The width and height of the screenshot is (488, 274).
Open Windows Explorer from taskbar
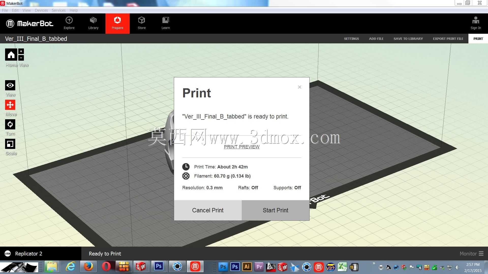52,267
